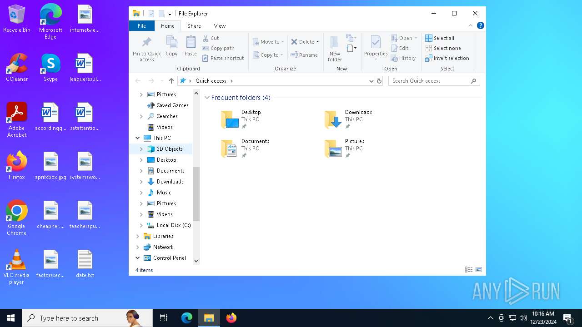Open the Delete dropdown arrow

click(317, 42)
